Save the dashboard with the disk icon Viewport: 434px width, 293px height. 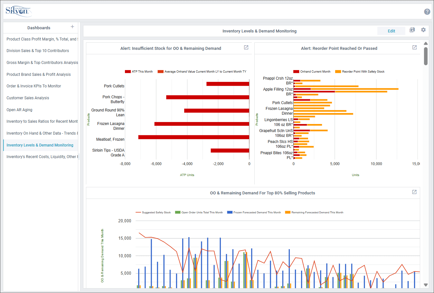pyautogui.click(x=412, y=30)
